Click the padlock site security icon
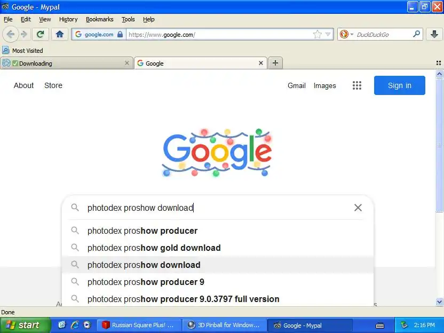The height and width of the screenshot is (333, 444). click(x=120, y=35)
